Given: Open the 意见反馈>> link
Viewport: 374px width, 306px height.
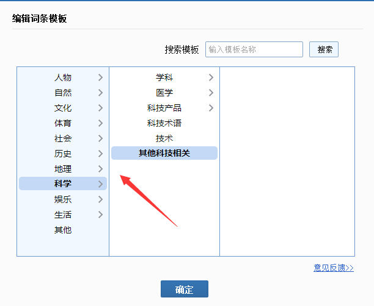Looking at the screenshot, I should point(334,268).
